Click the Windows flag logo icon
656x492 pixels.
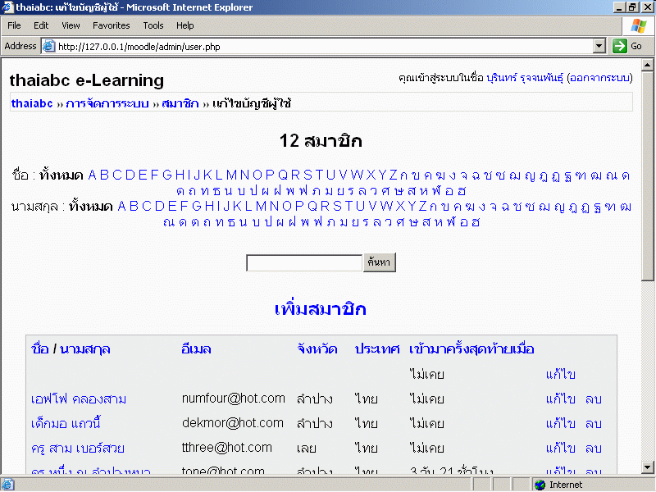(x=638, y=26)
